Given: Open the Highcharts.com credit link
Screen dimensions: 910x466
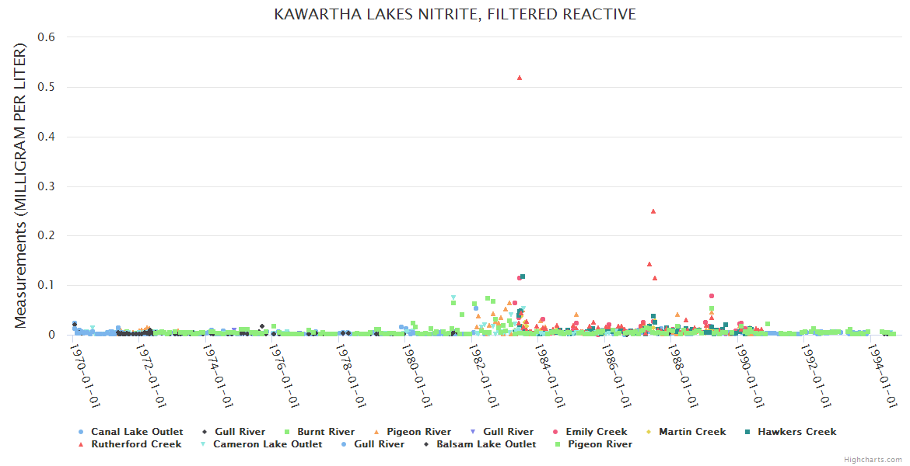Looking at the screenshot, I should [x=873, y=460].
